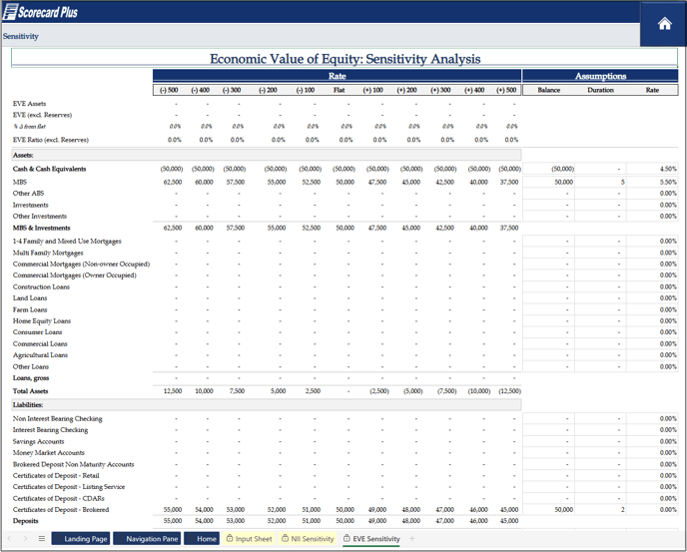Select the EVE Sensitivity tab
This screenshot has width=687, height=552.
(x=371, y=539)
